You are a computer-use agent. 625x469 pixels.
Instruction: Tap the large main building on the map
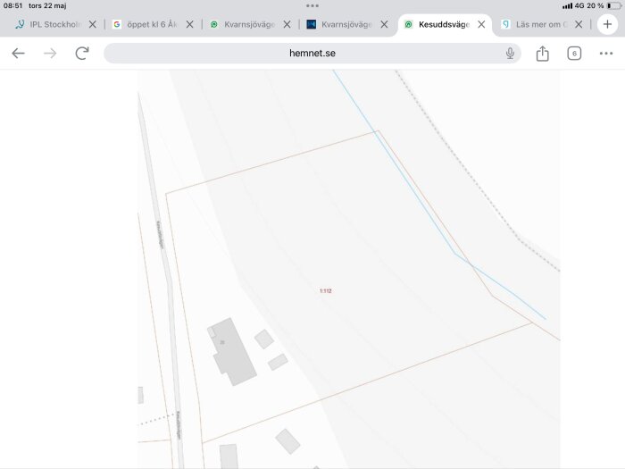pyautogui.click(x=231, y=351)
